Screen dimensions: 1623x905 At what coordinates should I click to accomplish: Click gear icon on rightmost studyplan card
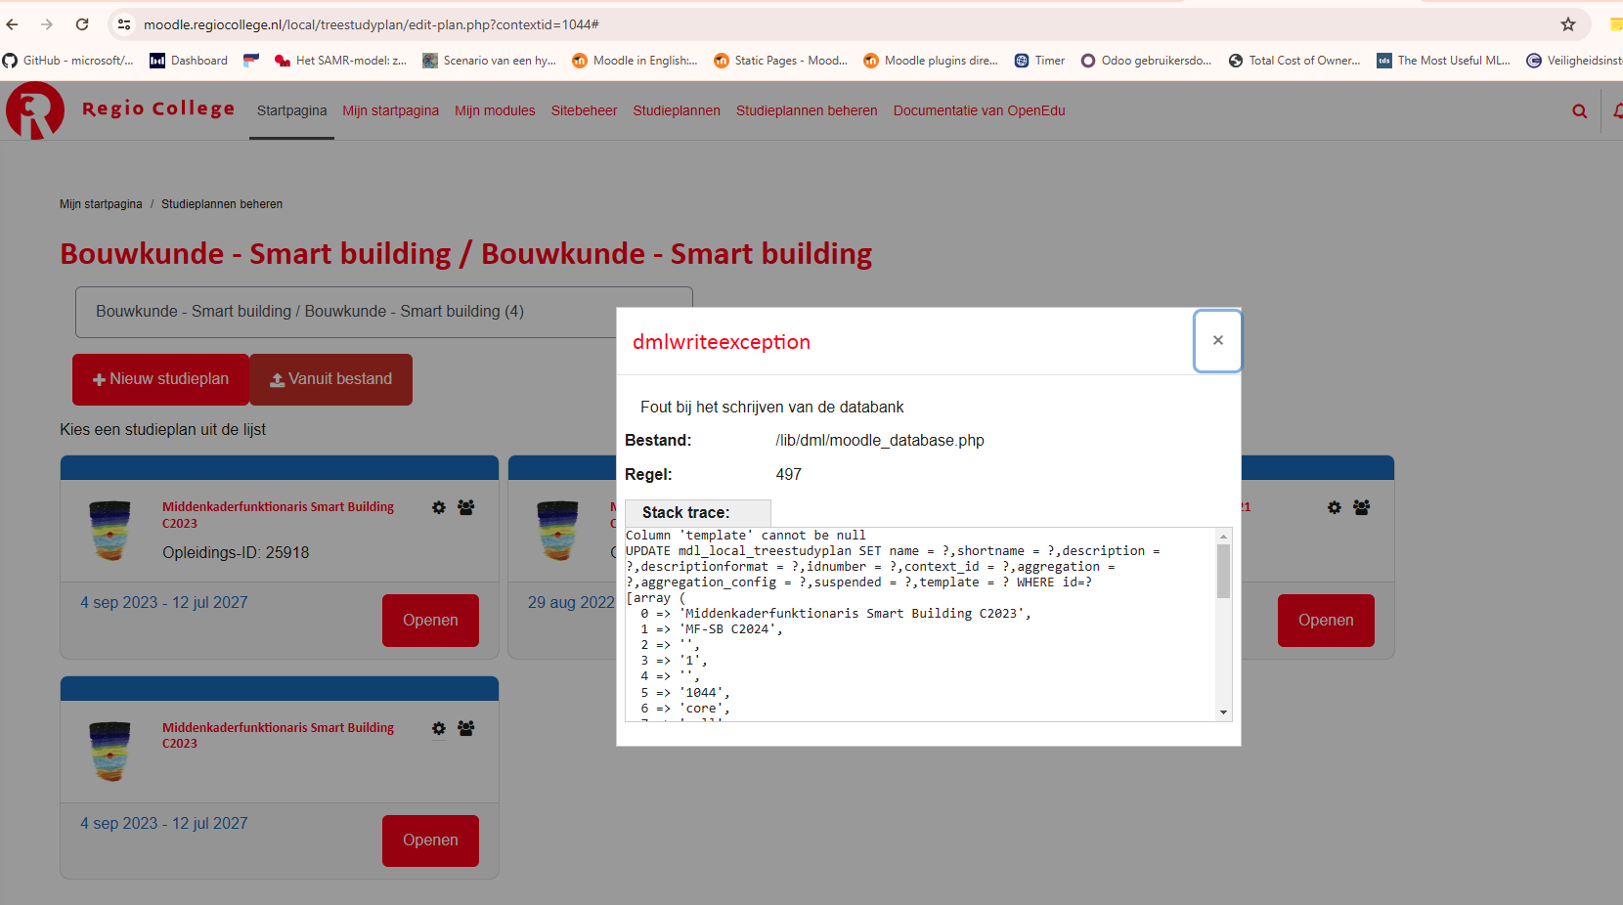pos(1335,507)
